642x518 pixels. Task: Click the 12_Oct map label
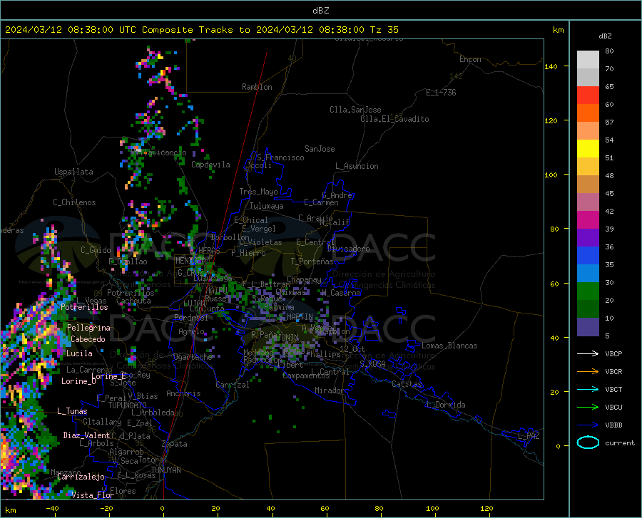tap(352, 348)
